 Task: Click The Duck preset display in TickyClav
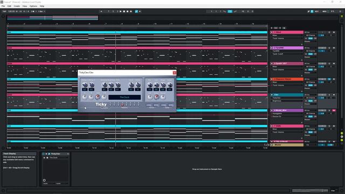coord(125,97)
